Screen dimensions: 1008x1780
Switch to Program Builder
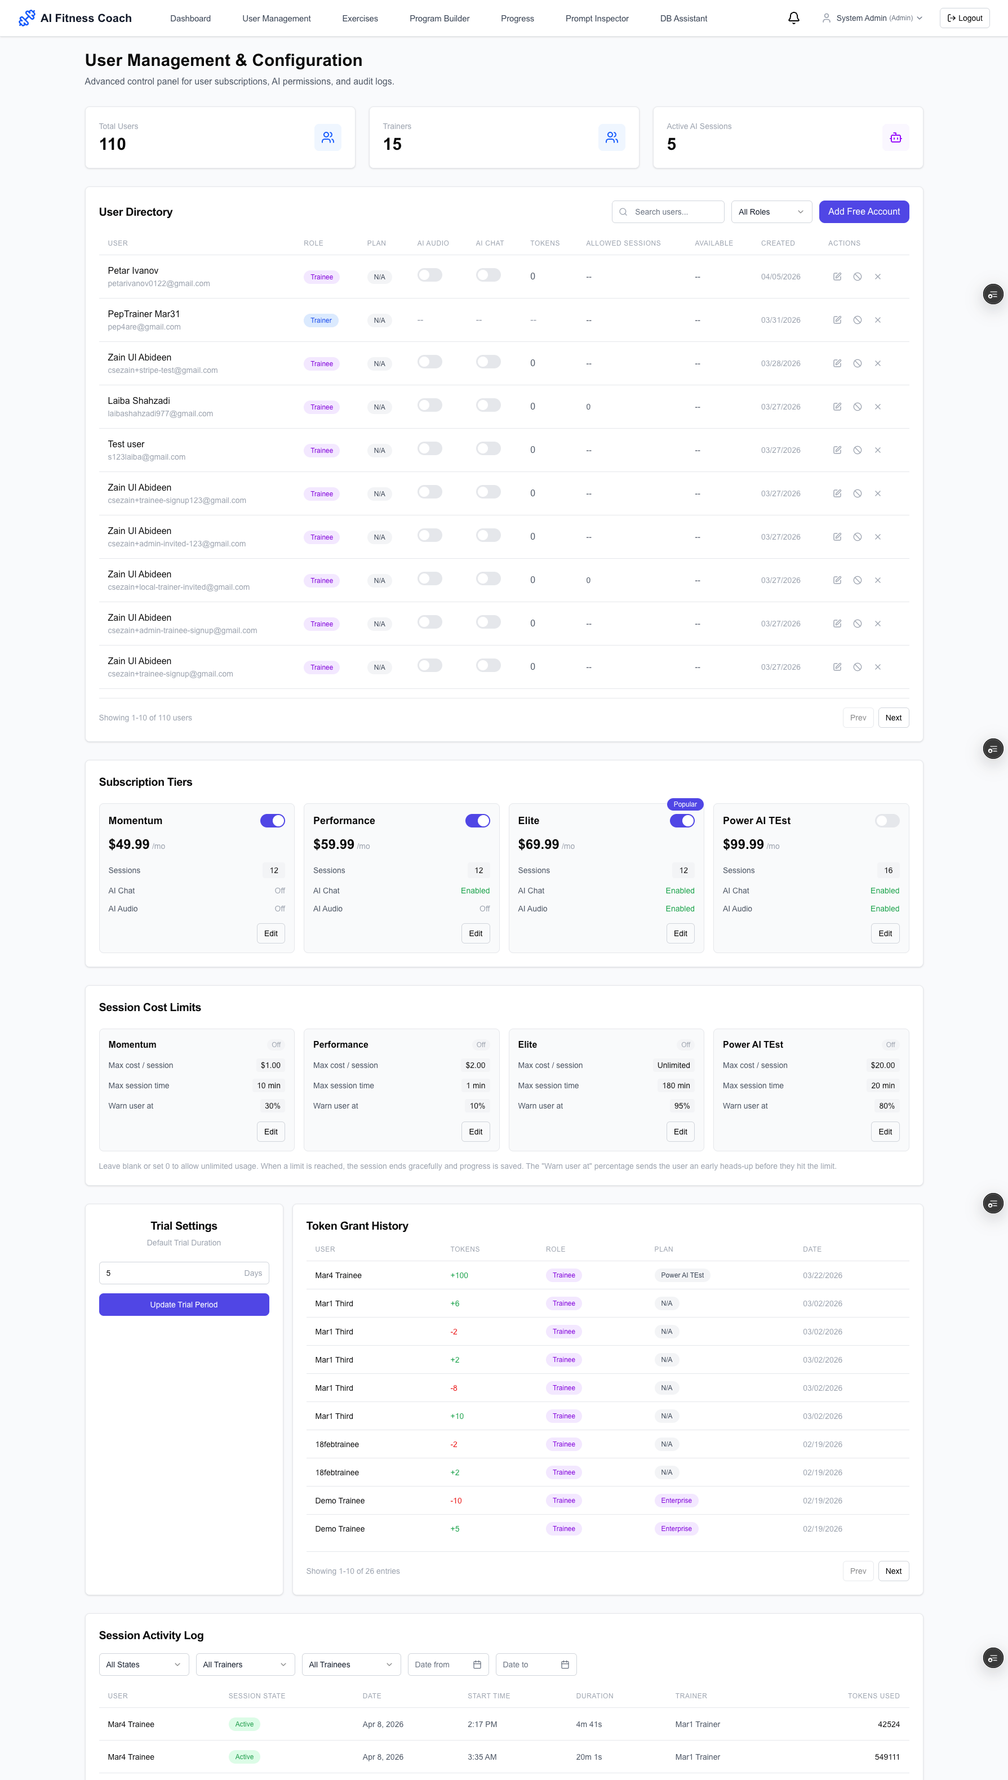point(439,19)
